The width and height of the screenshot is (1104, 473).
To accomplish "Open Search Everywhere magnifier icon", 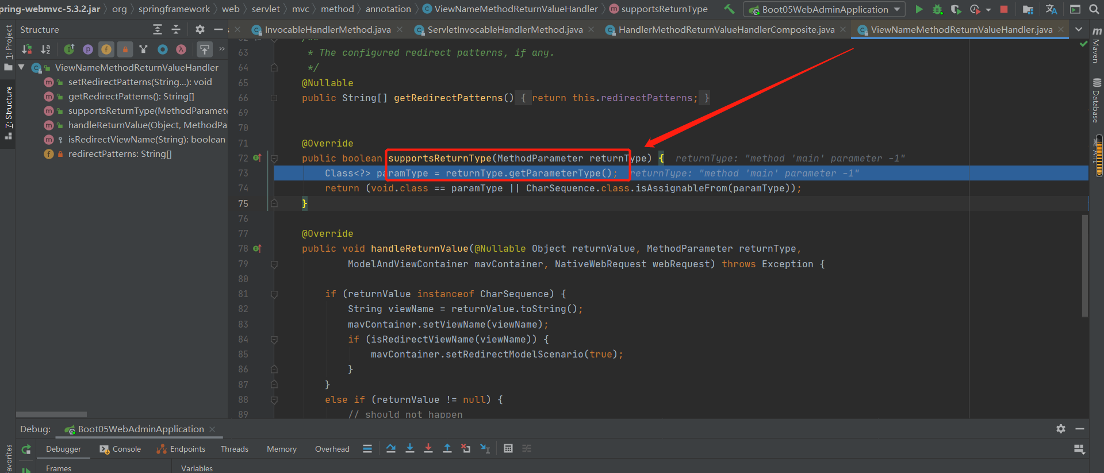I will (1094, 9).
